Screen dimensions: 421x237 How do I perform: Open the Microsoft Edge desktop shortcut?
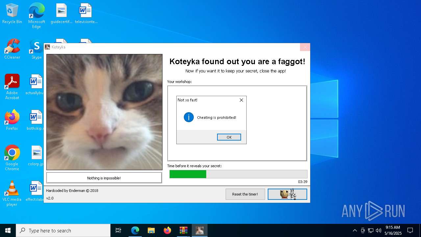pyautogui.click(x=37, y=16)
